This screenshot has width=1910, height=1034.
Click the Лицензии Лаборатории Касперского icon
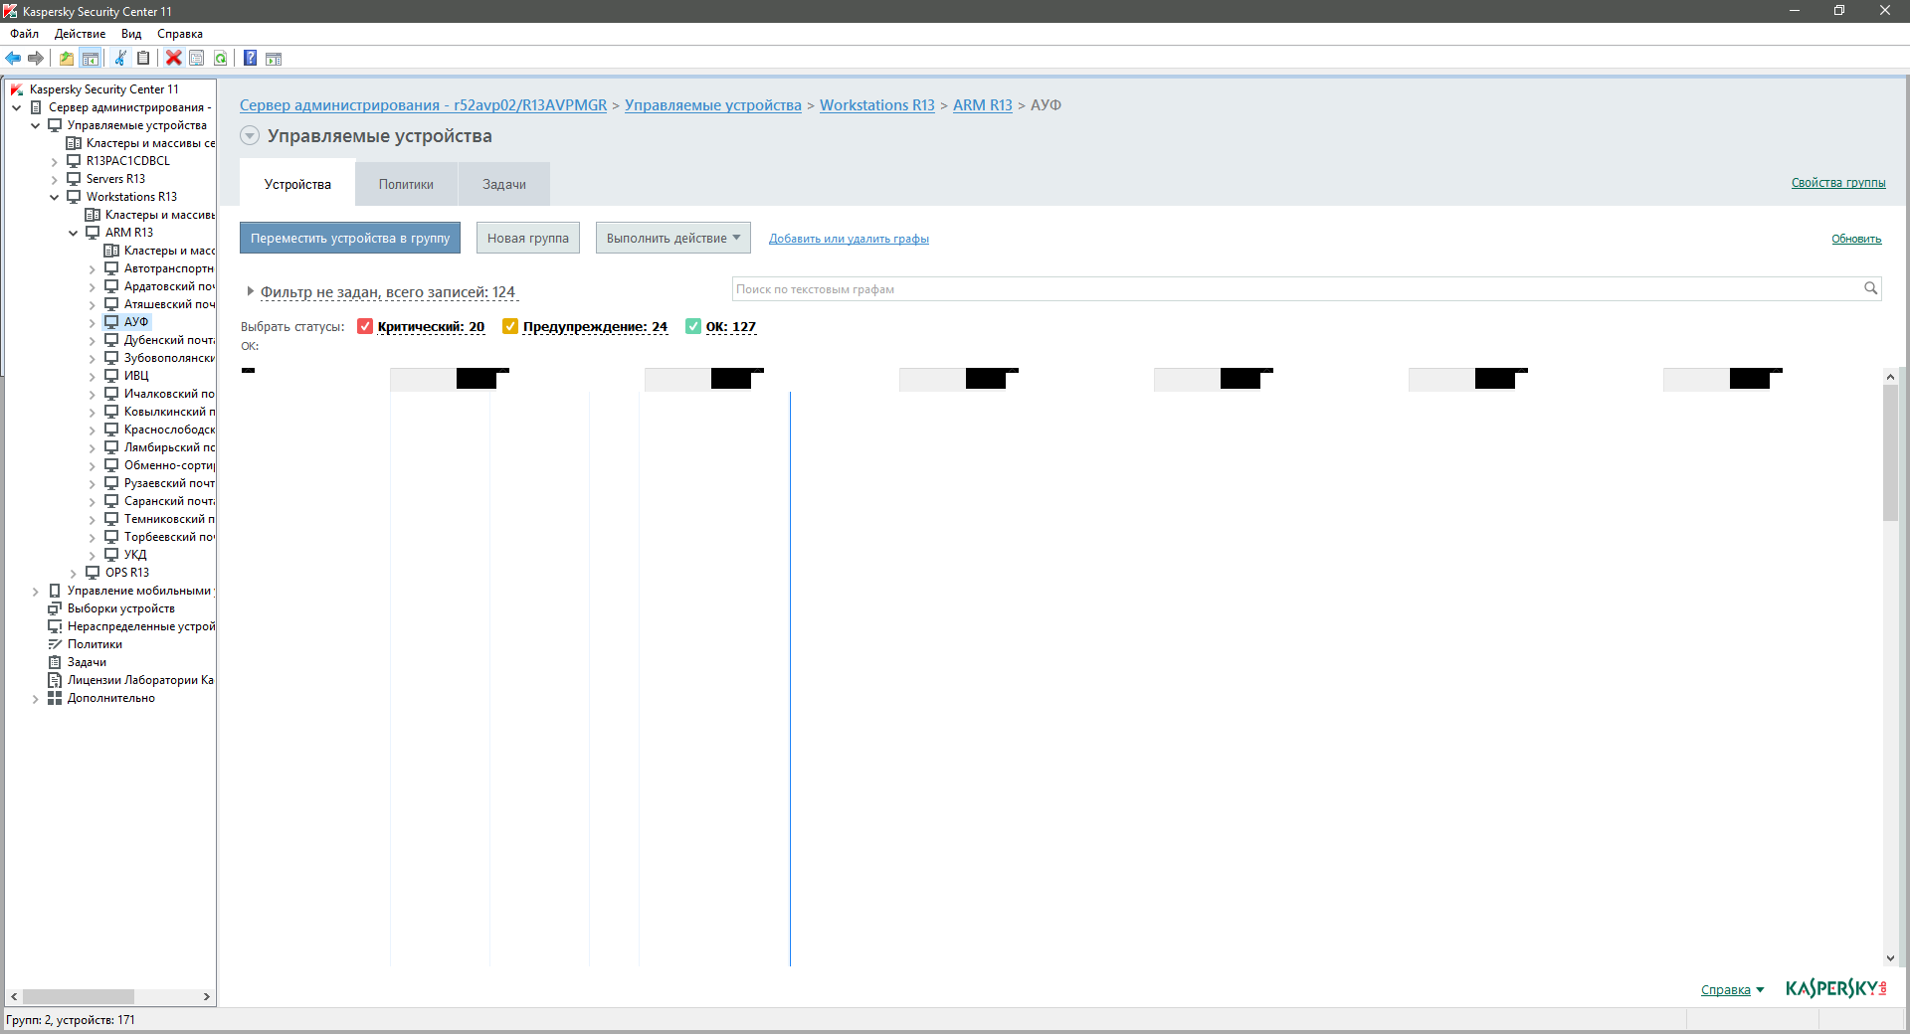(55, 680)
